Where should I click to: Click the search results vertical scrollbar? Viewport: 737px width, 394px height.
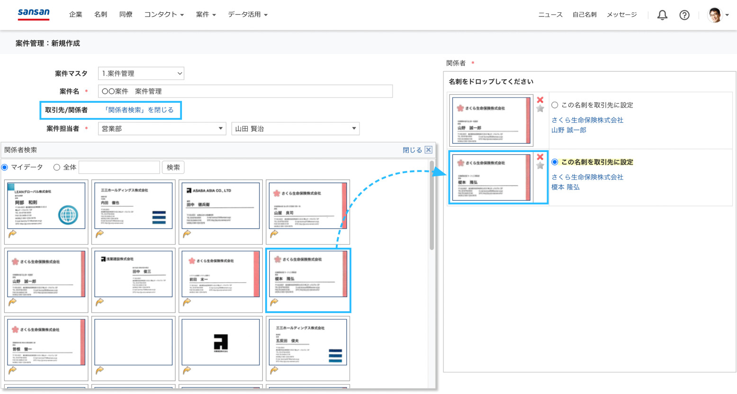431,206
